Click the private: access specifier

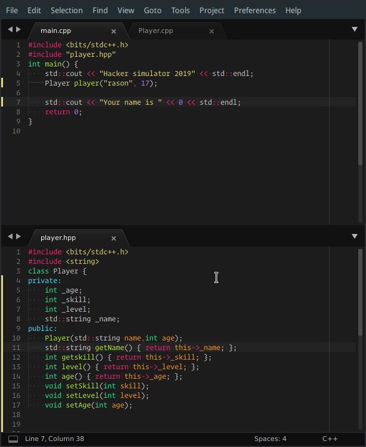click(x=44, y=281)
